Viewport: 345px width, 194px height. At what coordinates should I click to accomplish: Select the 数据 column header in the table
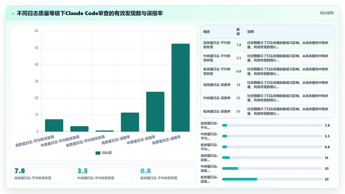pyautogui.click(x=238, y=32)
